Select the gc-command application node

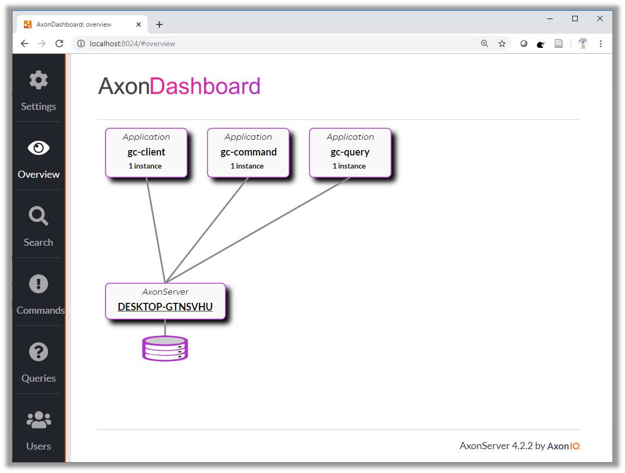248,152
